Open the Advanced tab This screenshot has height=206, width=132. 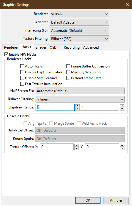91,47
